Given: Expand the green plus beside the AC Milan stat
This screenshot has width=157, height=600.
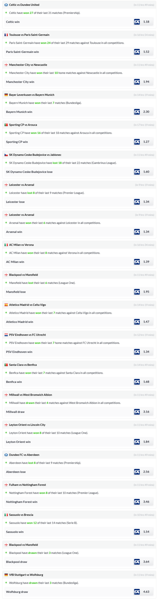Looking at the screenshot, I should click(x=6, y=253).
